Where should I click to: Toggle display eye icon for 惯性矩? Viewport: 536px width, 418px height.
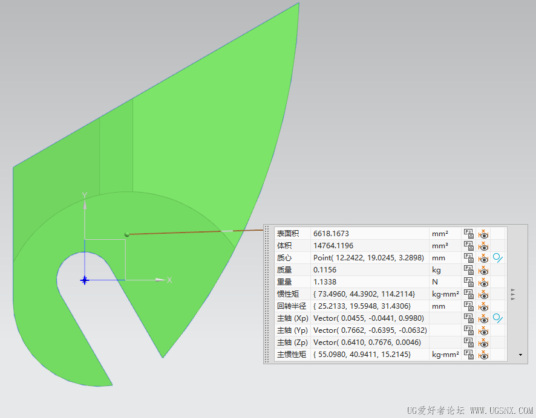(483, 294)
